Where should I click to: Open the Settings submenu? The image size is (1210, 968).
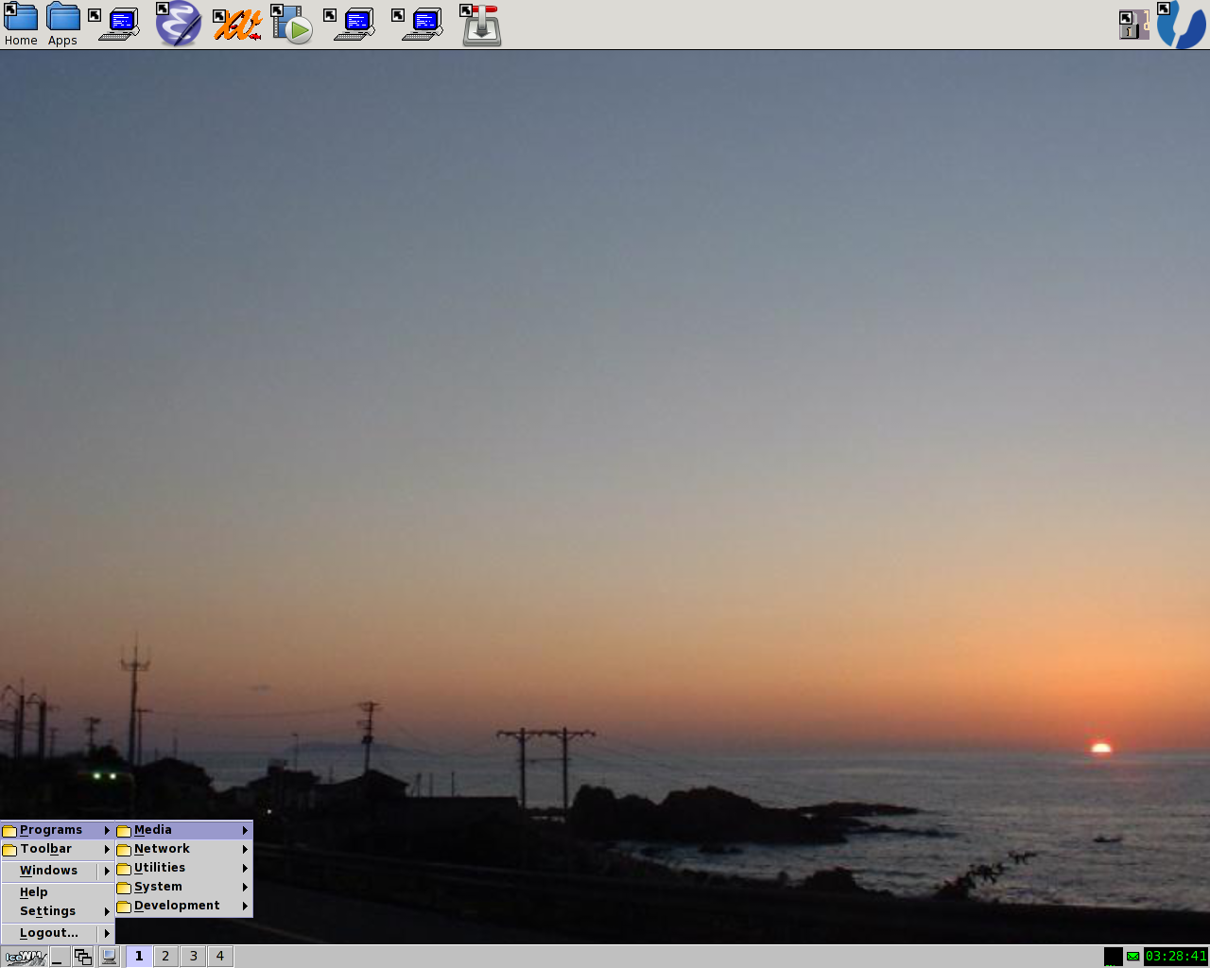point(58,911)
